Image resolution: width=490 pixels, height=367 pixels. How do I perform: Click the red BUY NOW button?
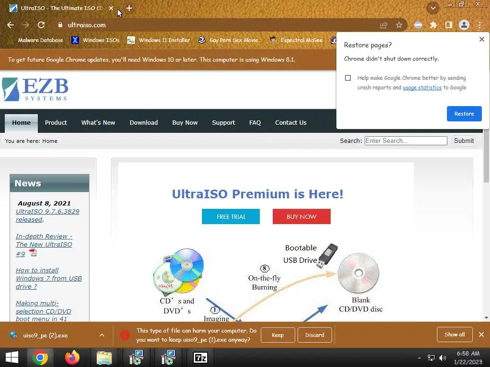click(x=301, y=216)
